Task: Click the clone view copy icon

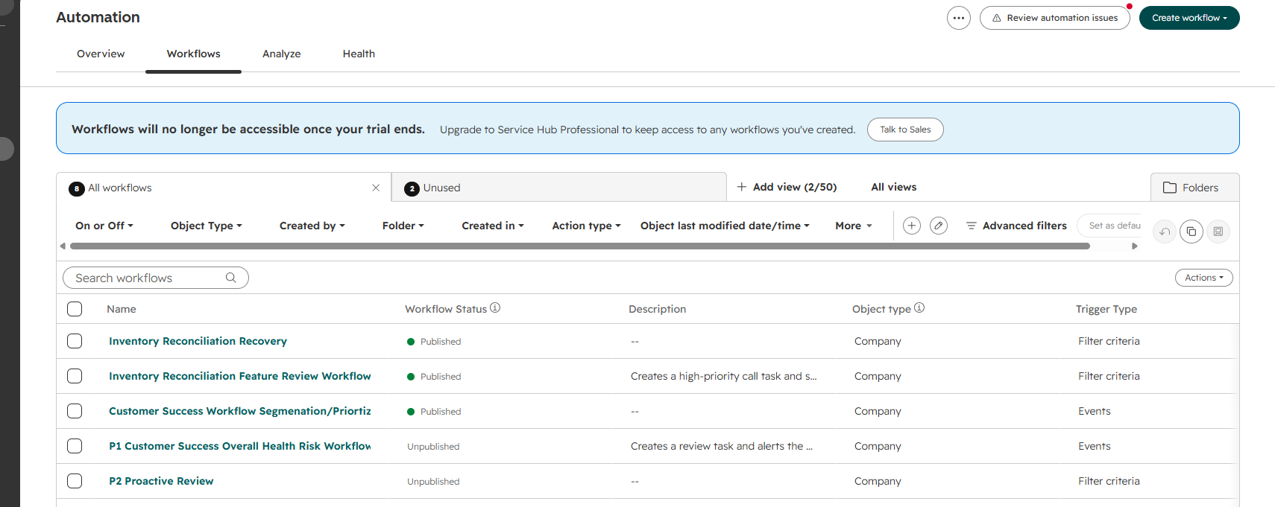Action: click(x=1191, y=232)
